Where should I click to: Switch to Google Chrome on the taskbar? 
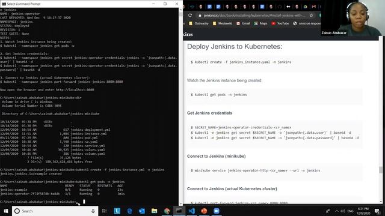167,211
